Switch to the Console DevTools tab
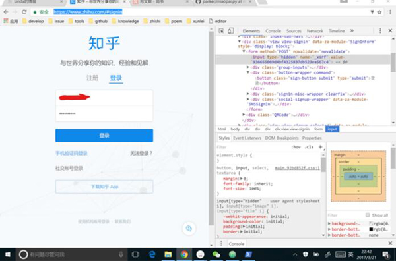 coord(273,31)
